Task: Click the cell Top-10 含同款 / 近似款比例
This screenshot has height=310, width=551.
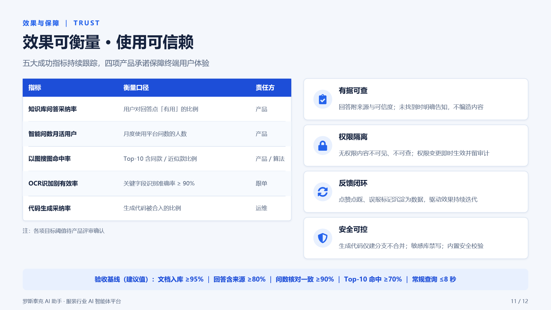Action: click(x=160, y=159)
